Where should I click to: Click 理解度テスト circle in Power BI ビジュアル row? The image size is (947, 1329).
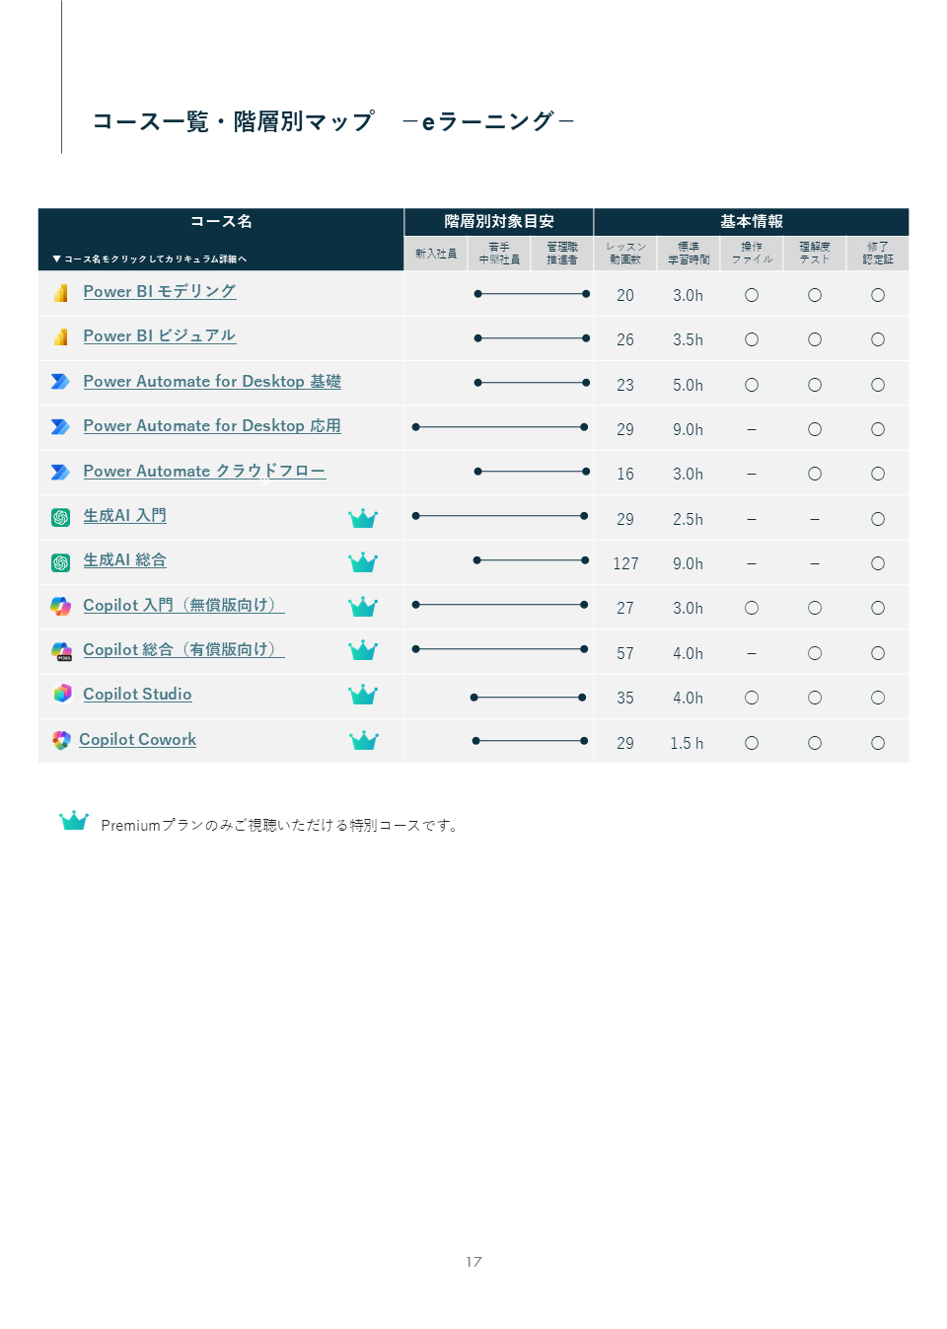pyautogui.click(x=815, y=339)
